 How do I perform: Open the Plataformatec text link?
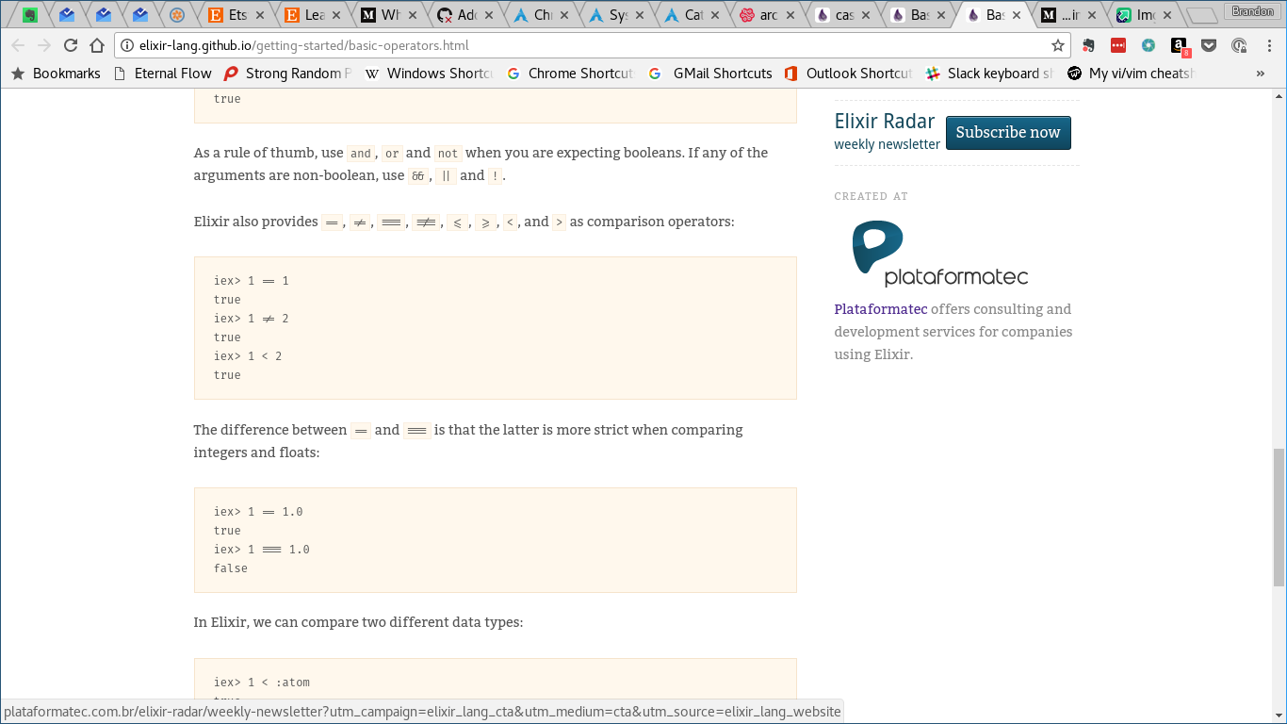tap(880, 308)
